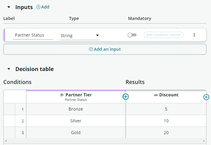Click the Bronze condition cell
The image size is (211, 145).
76,109
